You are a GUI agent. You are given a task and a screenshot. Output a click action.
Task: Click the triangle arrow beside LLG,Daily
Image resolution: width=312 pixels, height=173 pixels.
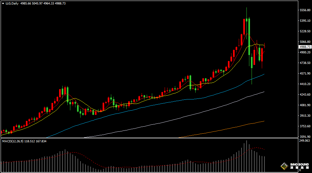tap(3, 3)
